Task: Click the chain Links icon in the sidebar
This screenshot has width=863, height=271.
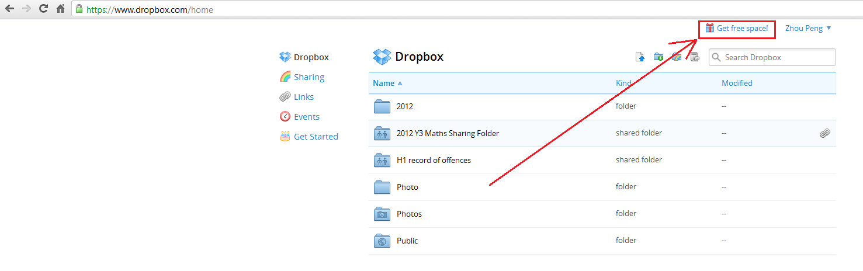Action: pos(285,97)
